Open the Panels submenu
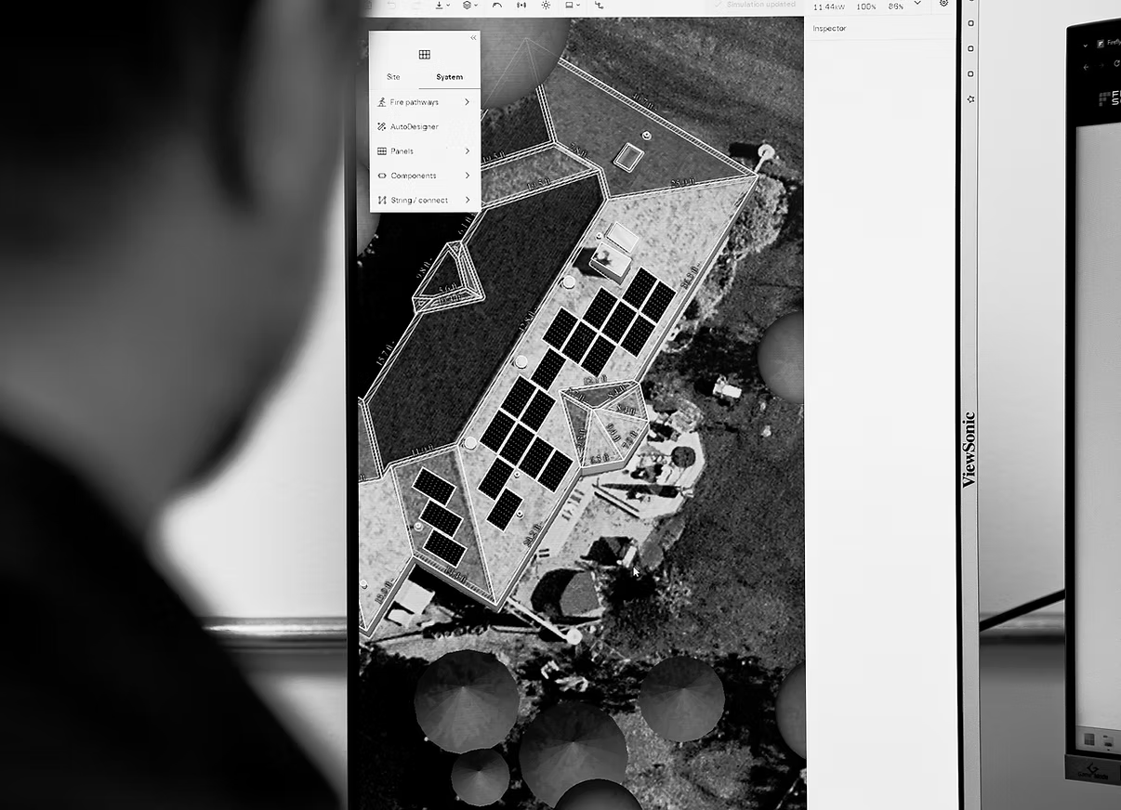Screen dimensions: 1121x810 (424, 151)
